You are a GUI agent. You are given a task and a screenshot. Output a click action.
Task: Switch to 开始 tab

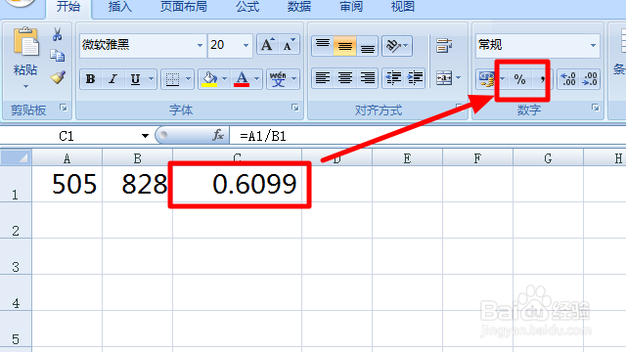point(68,7)
